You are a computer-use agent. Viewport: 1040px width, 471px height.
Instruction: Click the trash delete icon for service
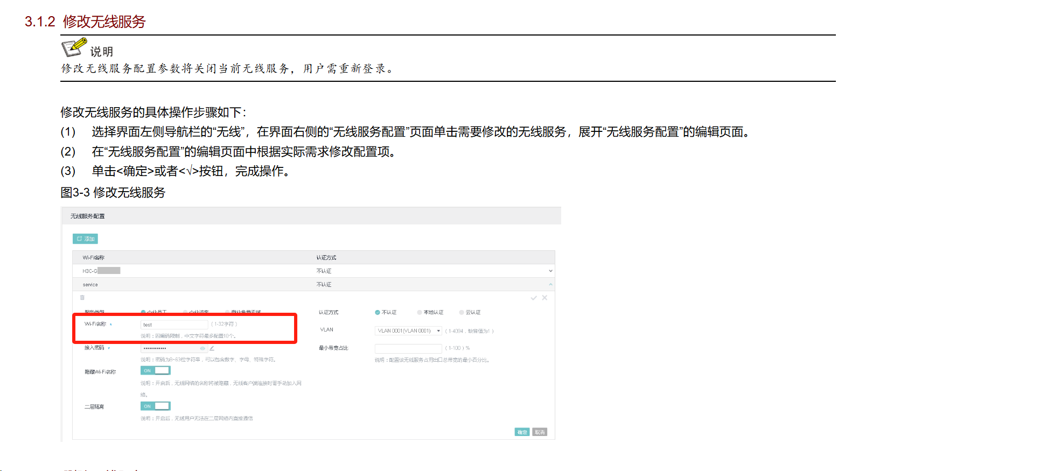pyautogui.click(x=82, y=298)
